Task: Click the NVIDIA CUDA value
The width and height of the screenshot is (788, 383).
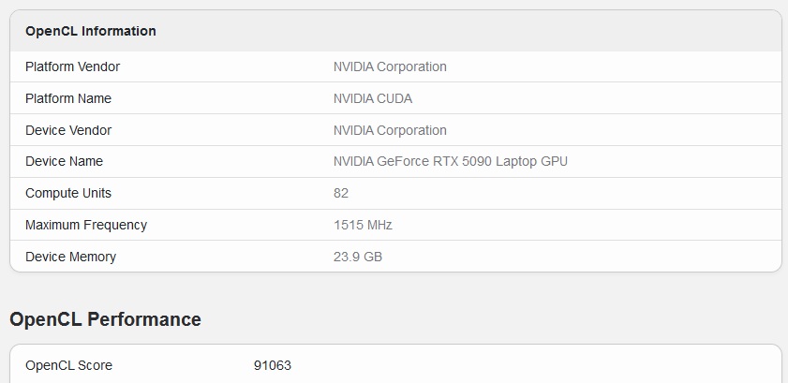Action: pyautogui.click(x=373, y=98)
